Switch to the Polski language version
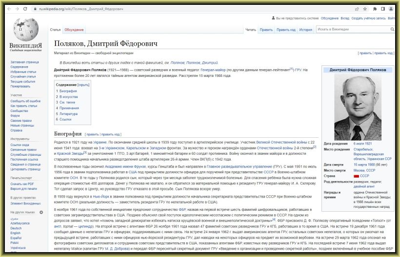The width and height of the screenshot is (400, 257). [x=15, y=242]
